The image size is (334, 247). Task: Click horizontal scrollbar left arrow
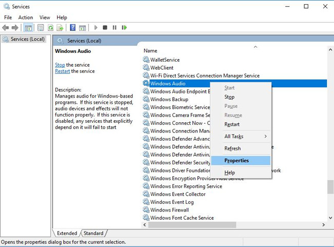[x=145, y=224]
